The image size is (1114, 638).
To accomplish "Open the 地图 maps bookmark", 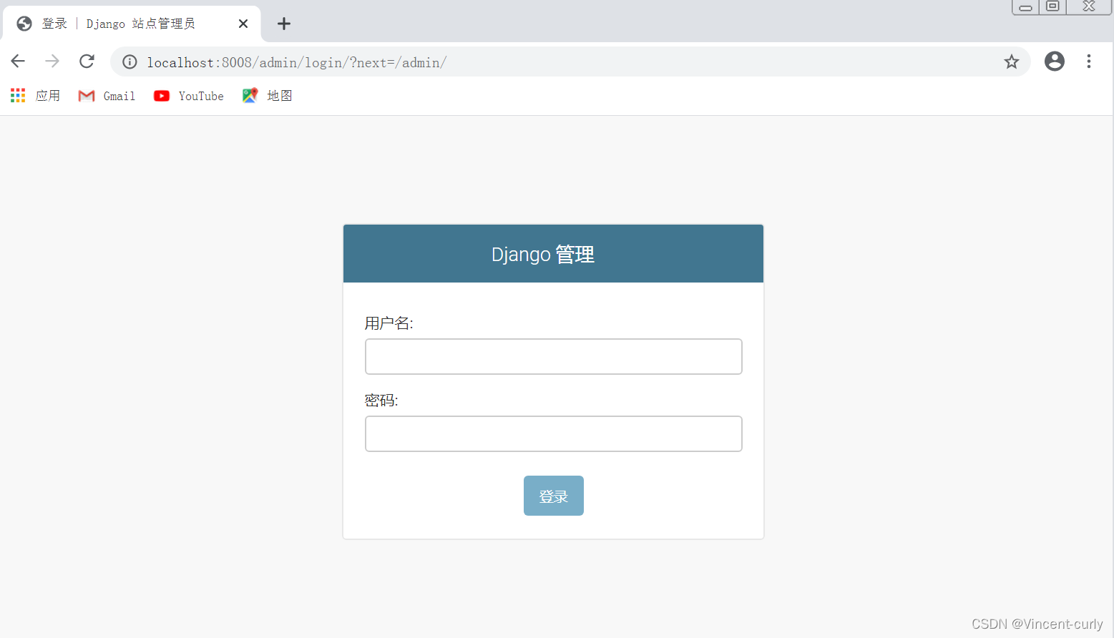I will [268, 96].
